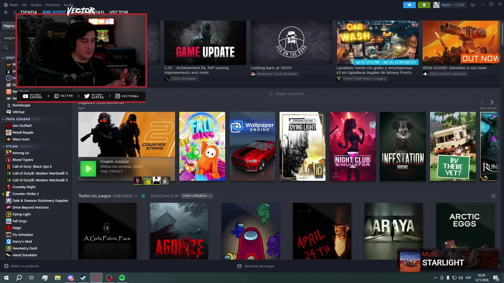Select Hand Simulator in the sidebar
The width and height of the screenshot is (504, 283).
25,255
